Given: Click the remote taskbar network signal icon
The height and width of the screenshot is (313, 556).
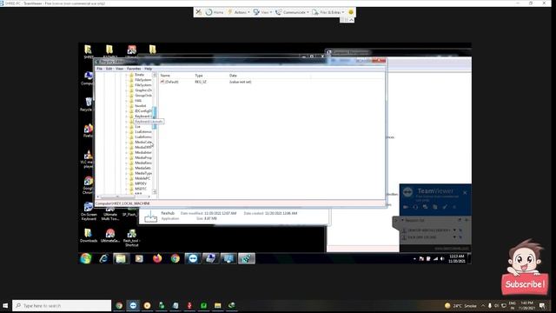Looking at the screenshot, I should point(435,259).
